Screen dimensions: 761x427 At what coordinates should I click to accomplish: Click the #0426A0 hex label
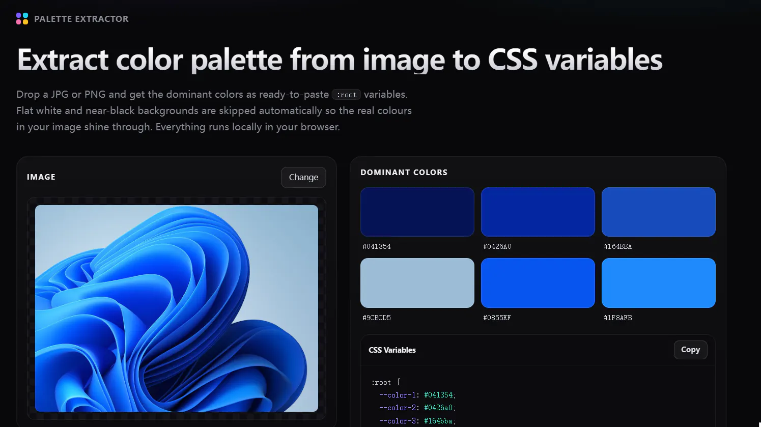click(x=497, y=246)
